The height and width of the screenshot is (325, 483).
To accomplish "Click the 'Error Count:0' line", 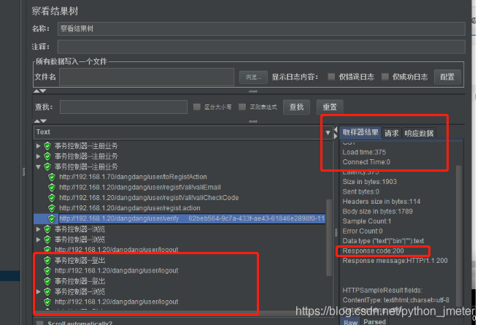I will coord(363,232).
